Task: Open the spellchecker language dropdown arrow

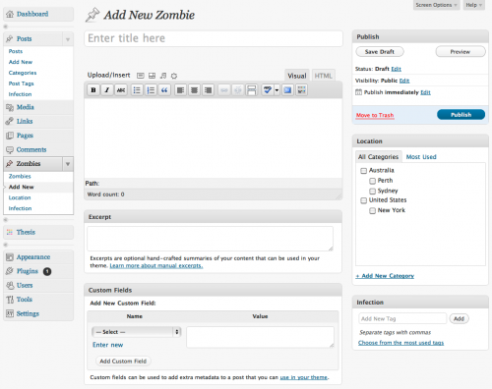Action: coord(277,90)
